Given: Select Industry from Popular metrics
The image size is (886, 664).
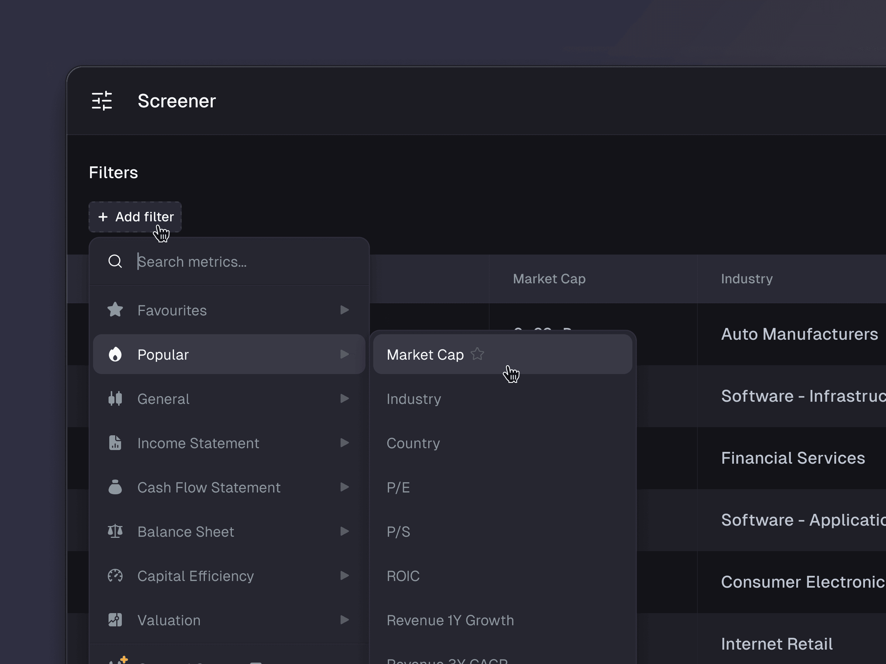Looking at the screenshot, I should tap(414, 399).
